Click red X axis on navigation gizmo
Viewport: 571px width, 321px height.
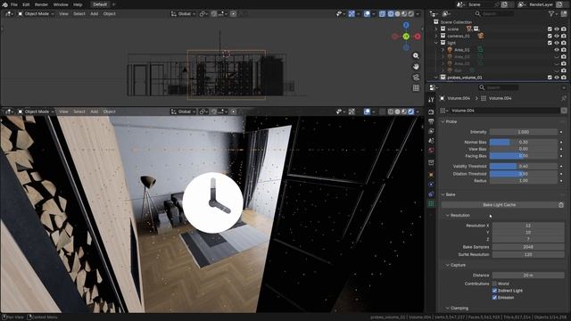(418, 37)
